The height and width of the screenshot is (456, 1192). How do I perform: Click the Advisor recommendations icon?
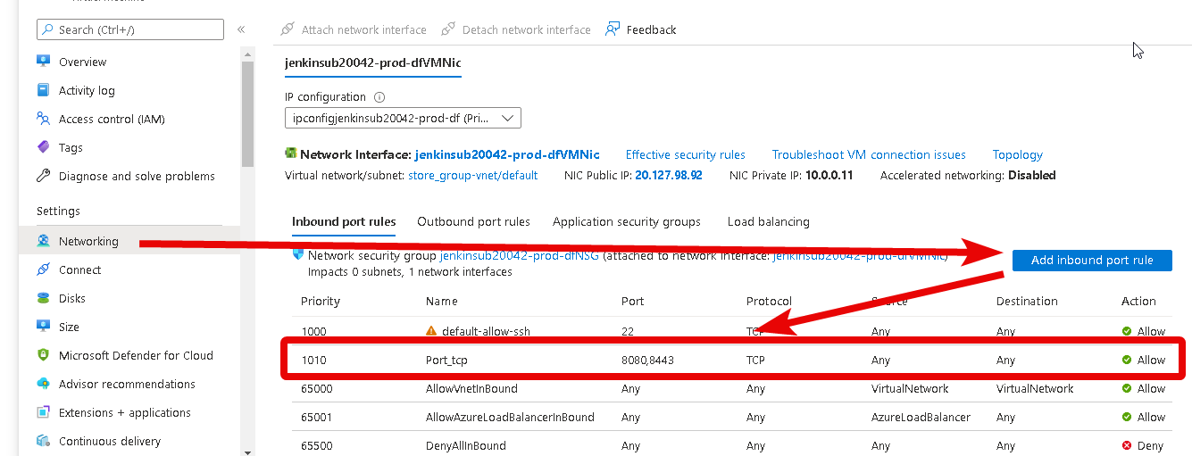(x=43, y=384)
